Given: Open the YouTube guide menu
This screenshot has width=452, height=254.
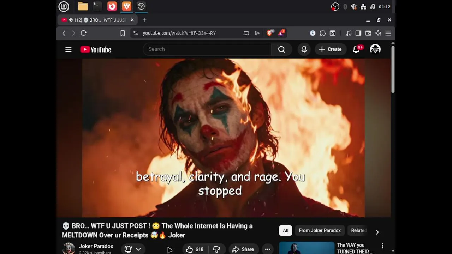Looking at the screenshot, I should tap(69, 49).
